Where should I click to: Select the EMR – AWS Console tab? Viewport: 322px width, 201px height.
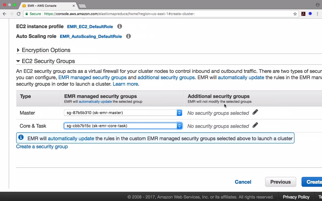coord(48,6)
